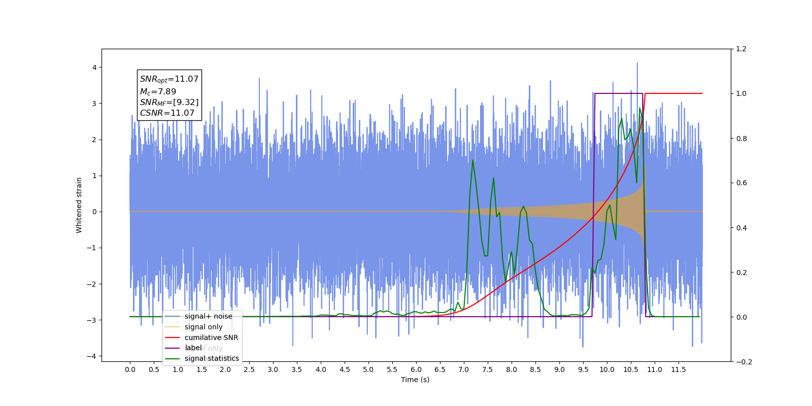Click the 6.5 time axis tick label
The height and width of the screenshot is (406, 812).
click(440, 369)
